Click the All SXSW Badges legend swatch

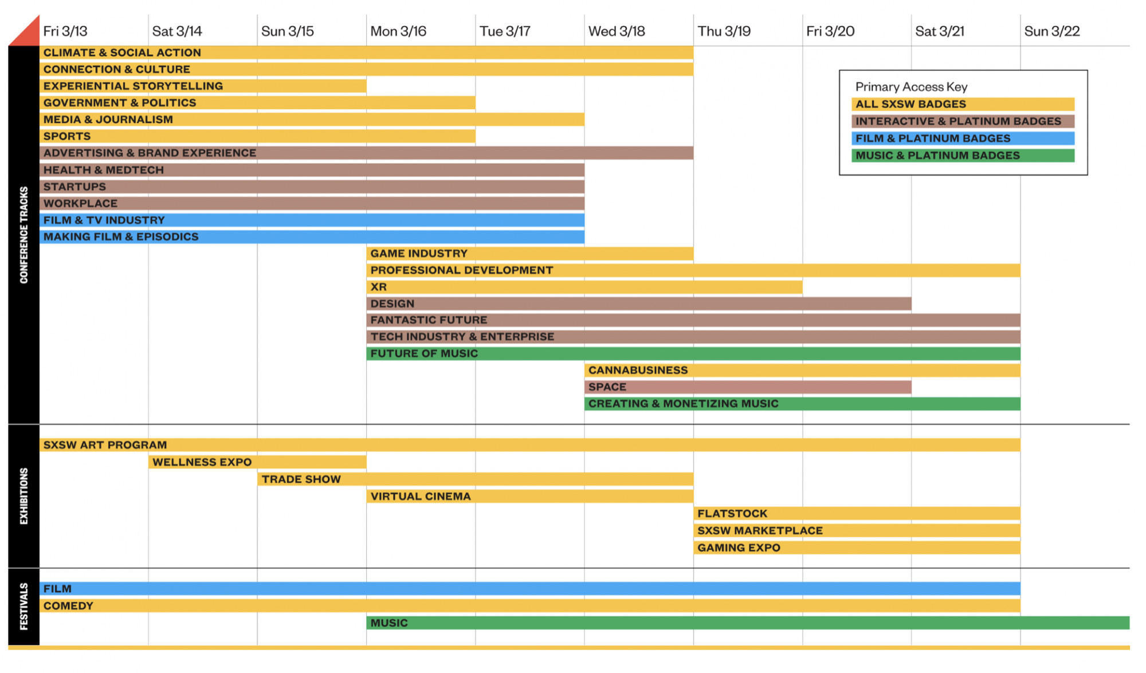[x=963, y=104]
